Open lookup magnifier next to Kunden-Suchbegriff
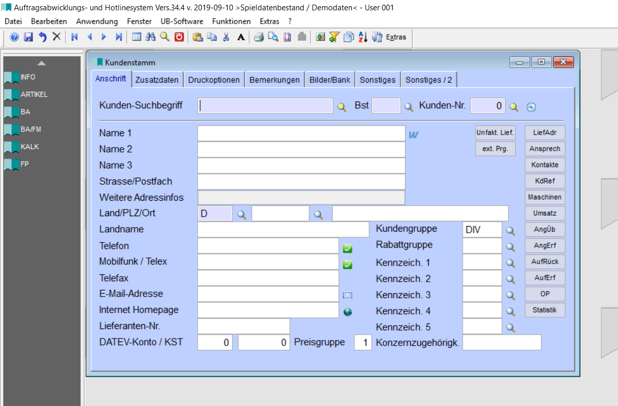 point(342,107)
